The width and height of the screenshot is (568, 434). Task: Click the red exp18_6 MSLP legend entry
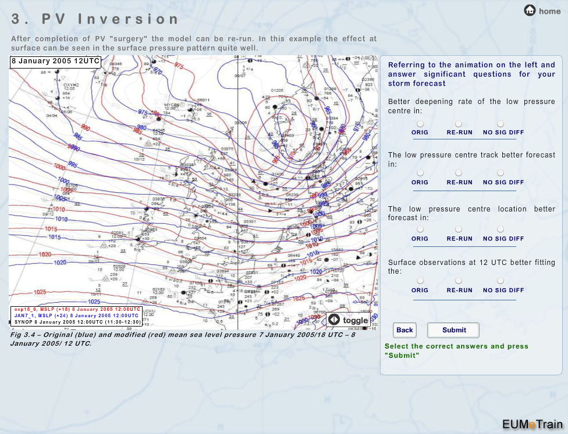click(x=77, y=309)
